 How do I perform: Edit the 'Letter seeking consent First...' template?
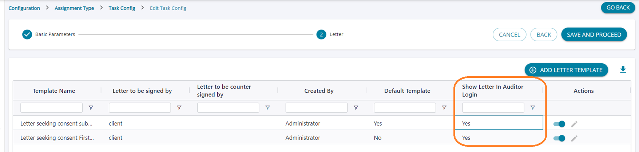coord(574,138)
